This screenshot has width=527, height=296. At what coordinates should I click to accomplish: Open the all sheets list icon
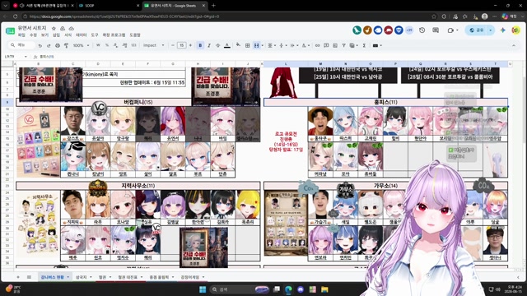[x=29, y=277]
